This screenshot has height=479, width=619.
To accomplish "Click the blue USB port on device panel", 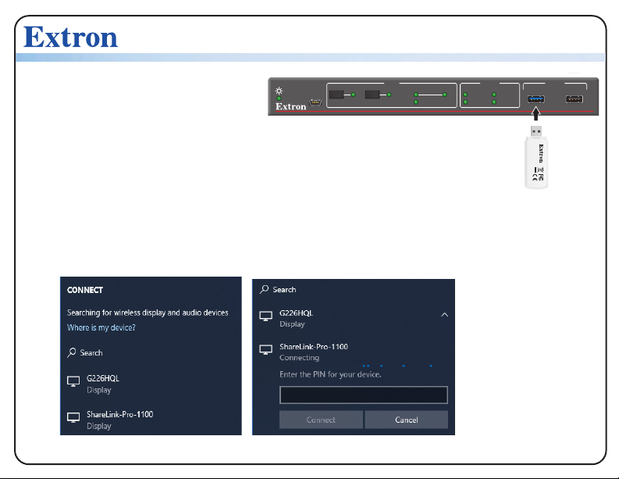I will (536, 98).
